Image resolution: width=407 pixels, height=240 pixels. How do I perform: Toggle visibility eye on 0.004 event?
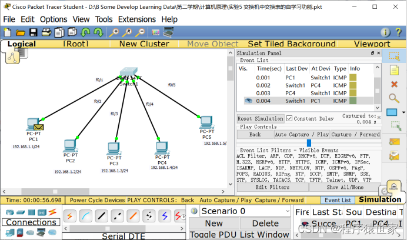[x=249, y=101]
